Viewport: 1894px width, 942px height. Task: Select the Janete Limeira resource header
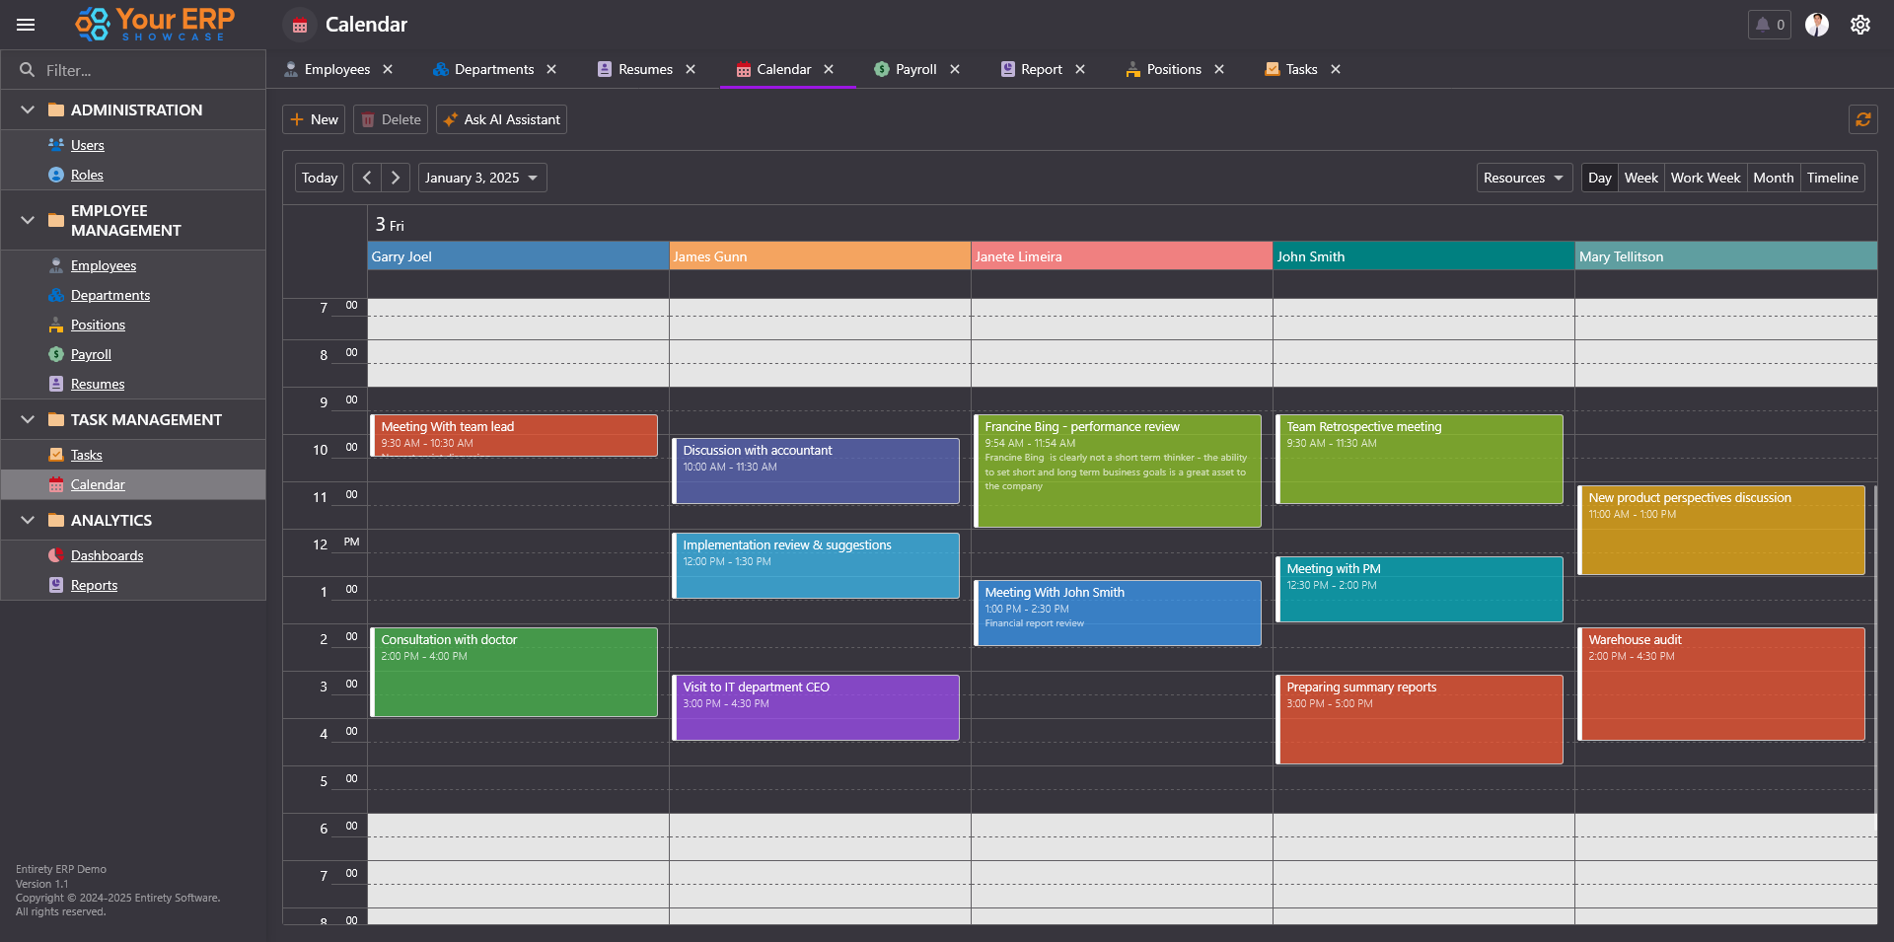tap(1121, 256)
